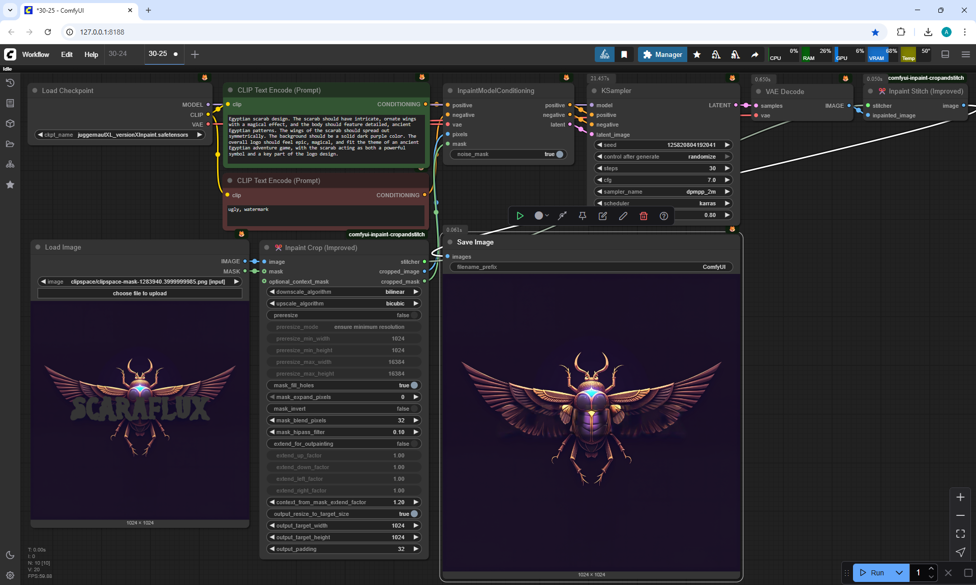Screen dimensions: 976x585
Task: Click the filename_prefix ComfyUI input field
Action: pos(591,267)
